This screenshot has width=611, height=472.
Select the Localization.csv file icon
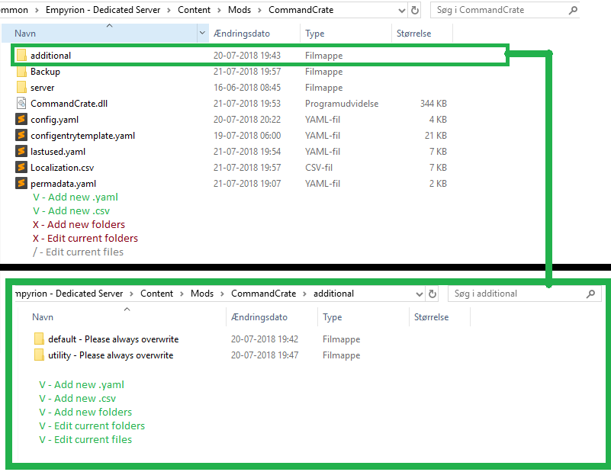tap(21, 168)
